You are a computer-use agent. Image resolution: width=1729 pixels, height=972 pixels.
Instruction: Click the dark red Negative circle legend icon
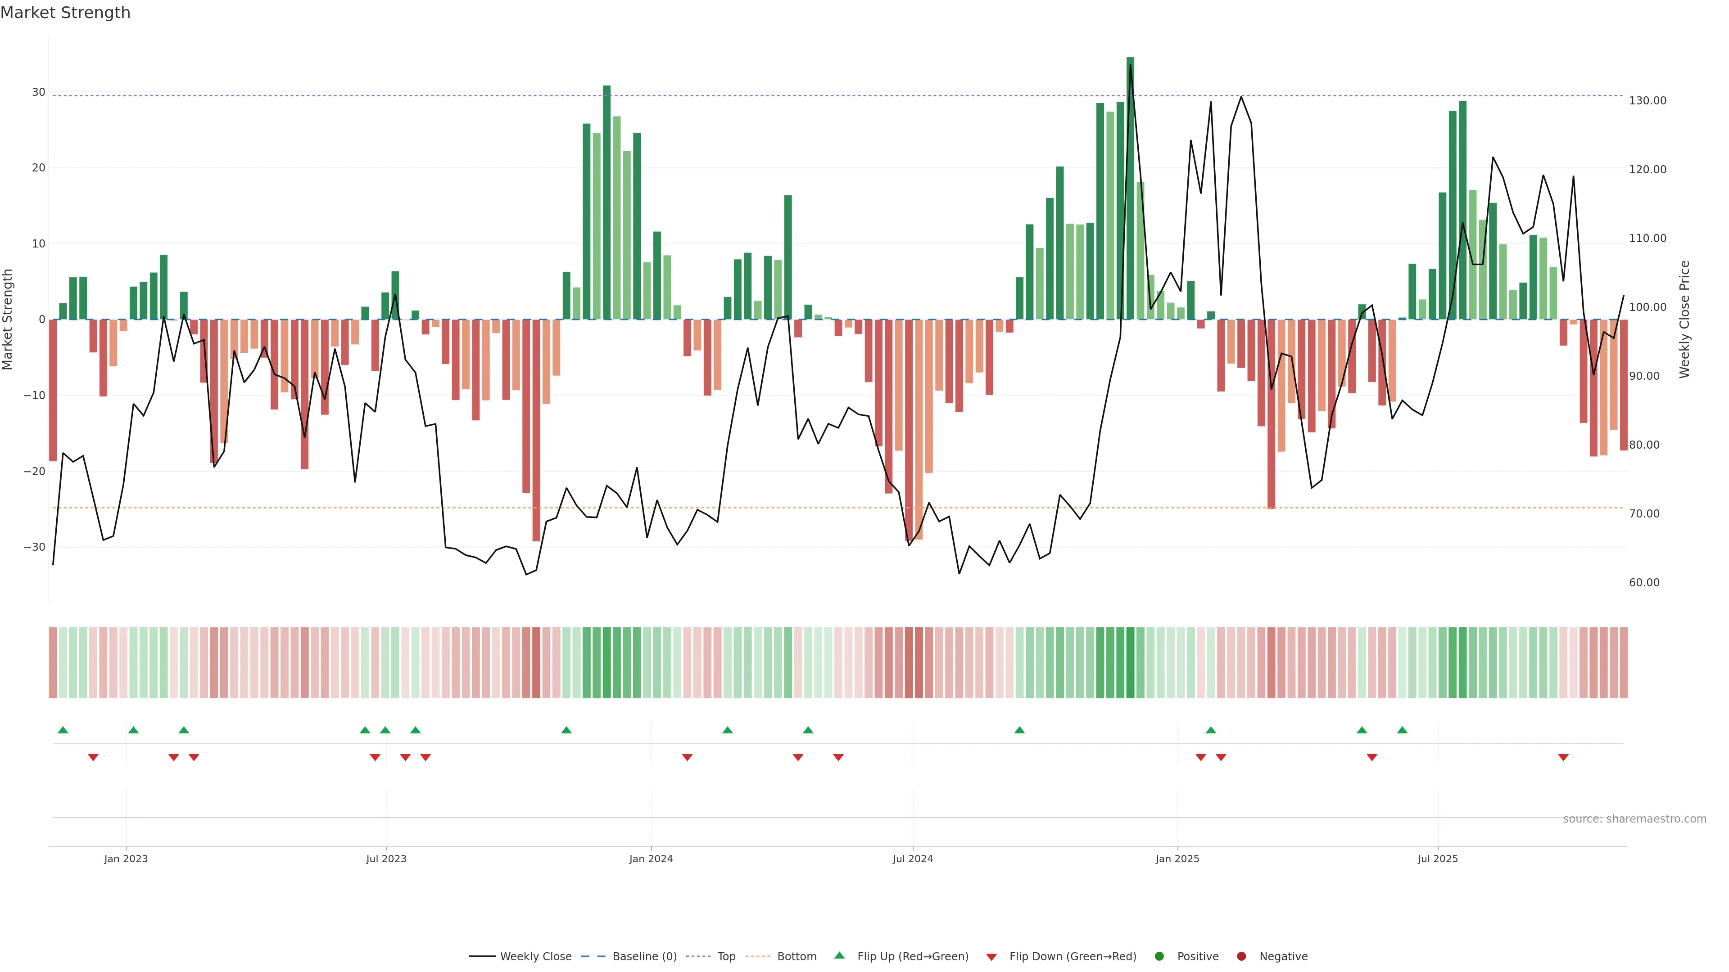(1241, 956)
